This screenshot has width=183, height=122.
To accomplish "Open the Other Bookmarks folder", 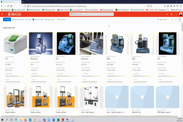I will click(x=176, y=10).
